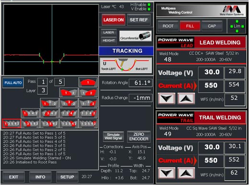The height and width of the screenshot is (185, 249).
Task: Select two-pass thumbnail with bead 2 highlighted
Action: pos(88,92)
